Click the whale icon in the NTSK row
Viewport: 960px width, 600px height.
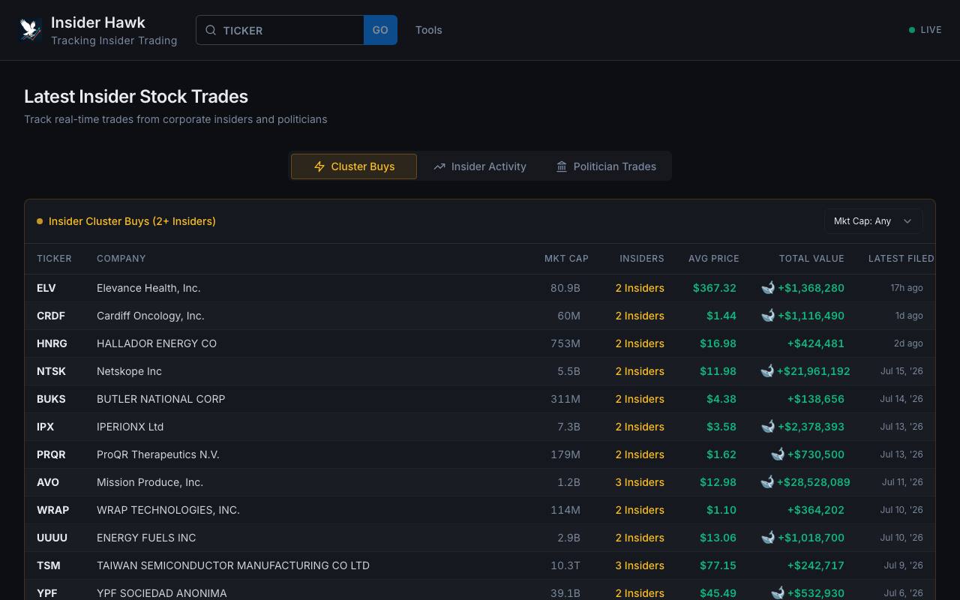click(x=767, y=370)
